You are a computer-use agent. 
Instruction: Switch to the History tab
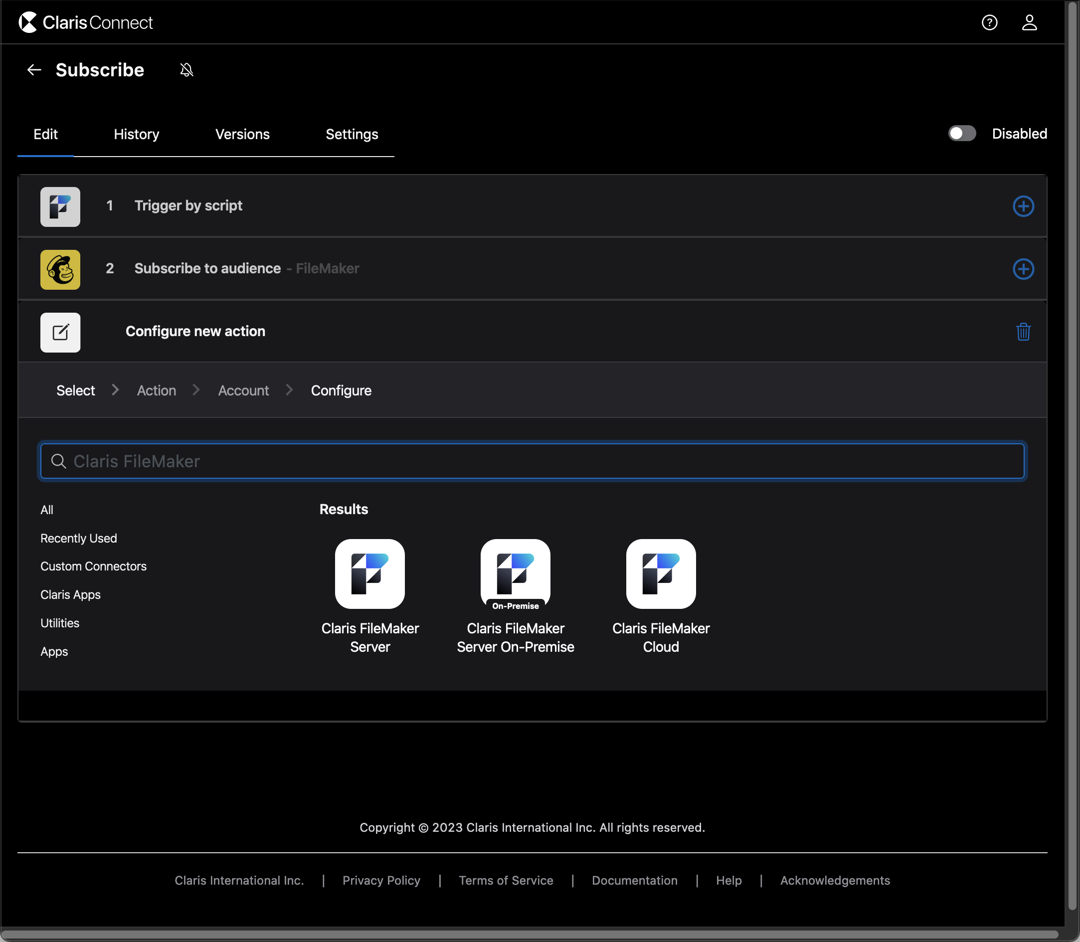(x=136, y=135)
